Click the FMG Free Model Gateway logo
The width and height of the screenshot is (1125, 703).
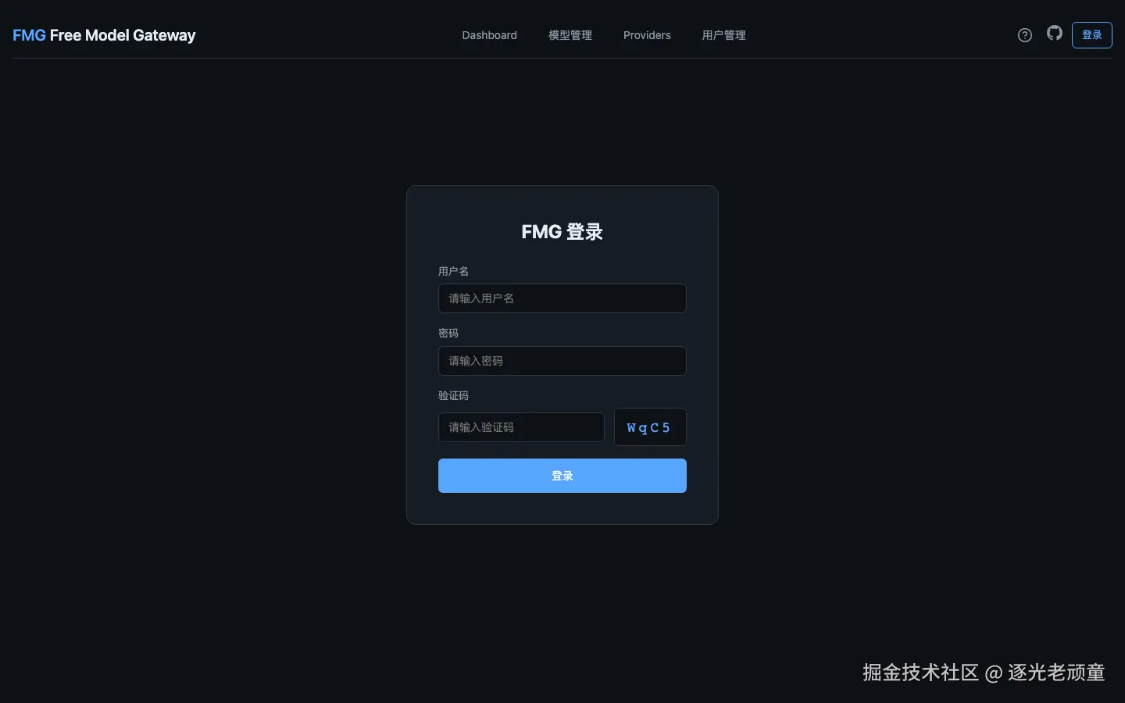pyautogui.click(x=104, y=35)
